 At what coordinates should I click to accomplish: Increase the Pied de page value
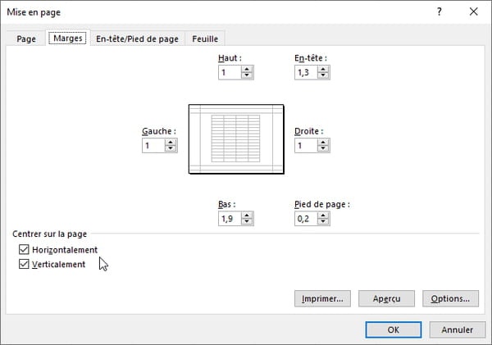(323, 216)
